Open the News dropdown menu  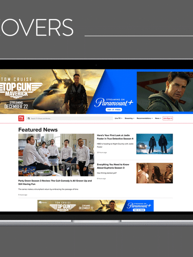coord(158,118)
